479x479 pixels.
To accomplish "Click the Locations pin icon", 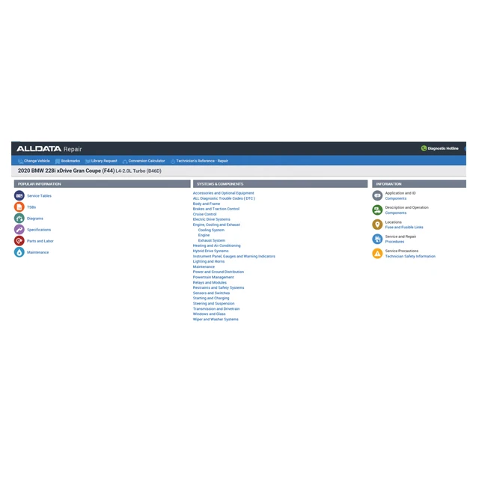I will 377,225.
